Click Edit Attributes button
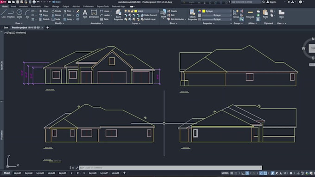Viewport: 315px width, 177px height. click(176, 19)
